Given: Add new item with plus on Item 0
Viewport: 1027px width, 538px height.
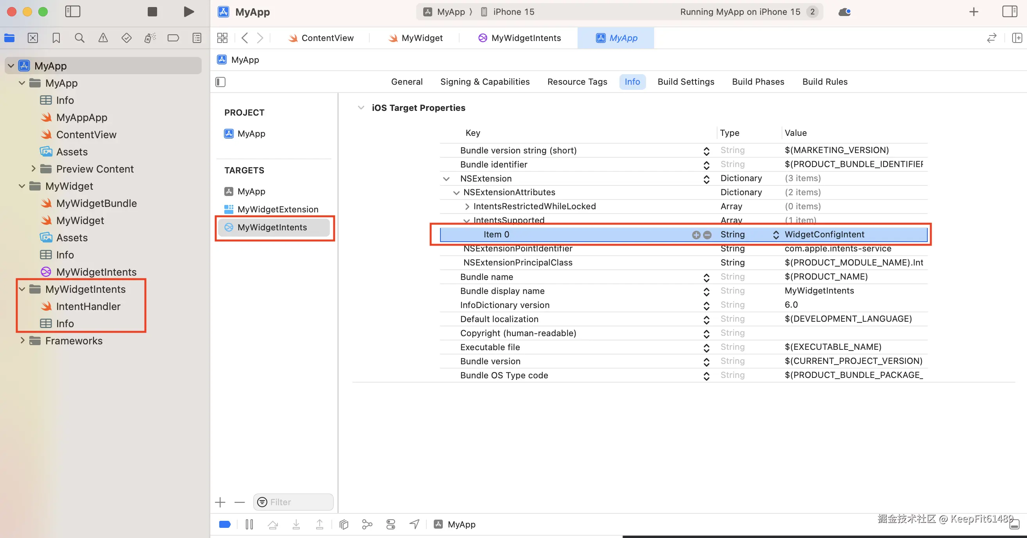Looking at the screenshot, I should 696,235.
